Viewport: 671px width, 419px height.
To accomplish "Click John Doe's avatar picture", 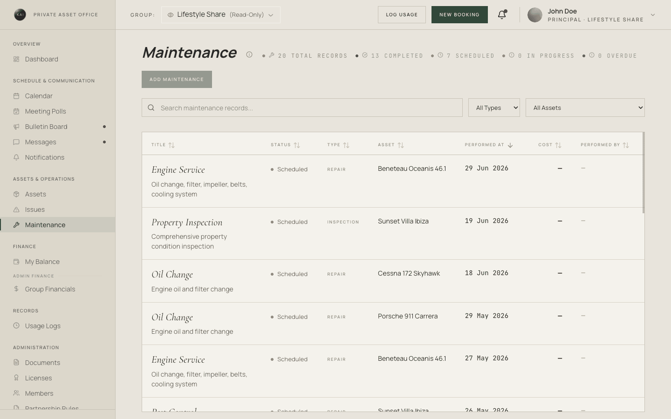I will tap(535, 15).
